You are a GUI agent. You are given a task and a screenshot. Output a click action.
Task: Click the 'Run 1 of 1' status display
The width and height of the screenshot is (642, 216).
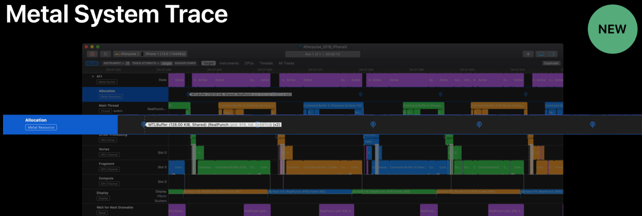[323, 54]
